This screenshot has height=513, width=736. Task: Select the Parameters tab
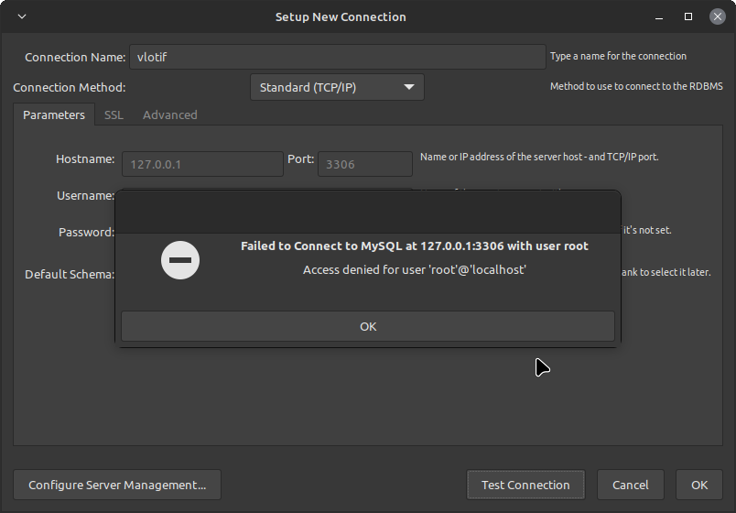click(53, 115)
